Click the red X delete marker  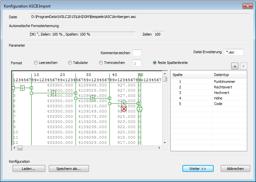124,109
